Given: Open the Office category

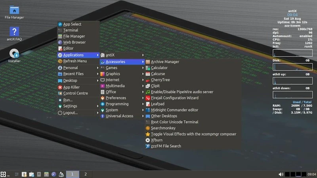Looking at the screenshot, I should point(122,92).
